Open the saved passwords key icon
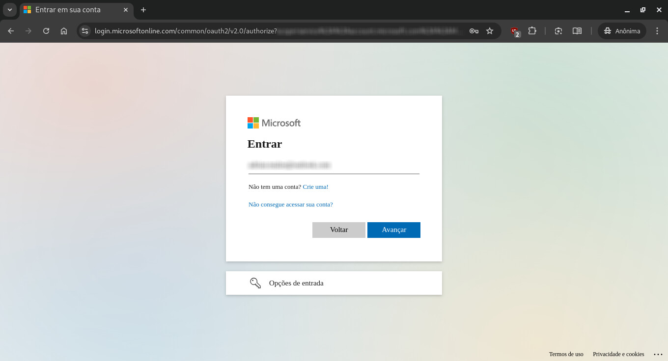Screen dimensions: 668x361 474,31
